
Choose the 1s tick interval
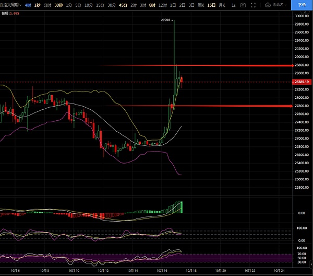coord(233,5)
